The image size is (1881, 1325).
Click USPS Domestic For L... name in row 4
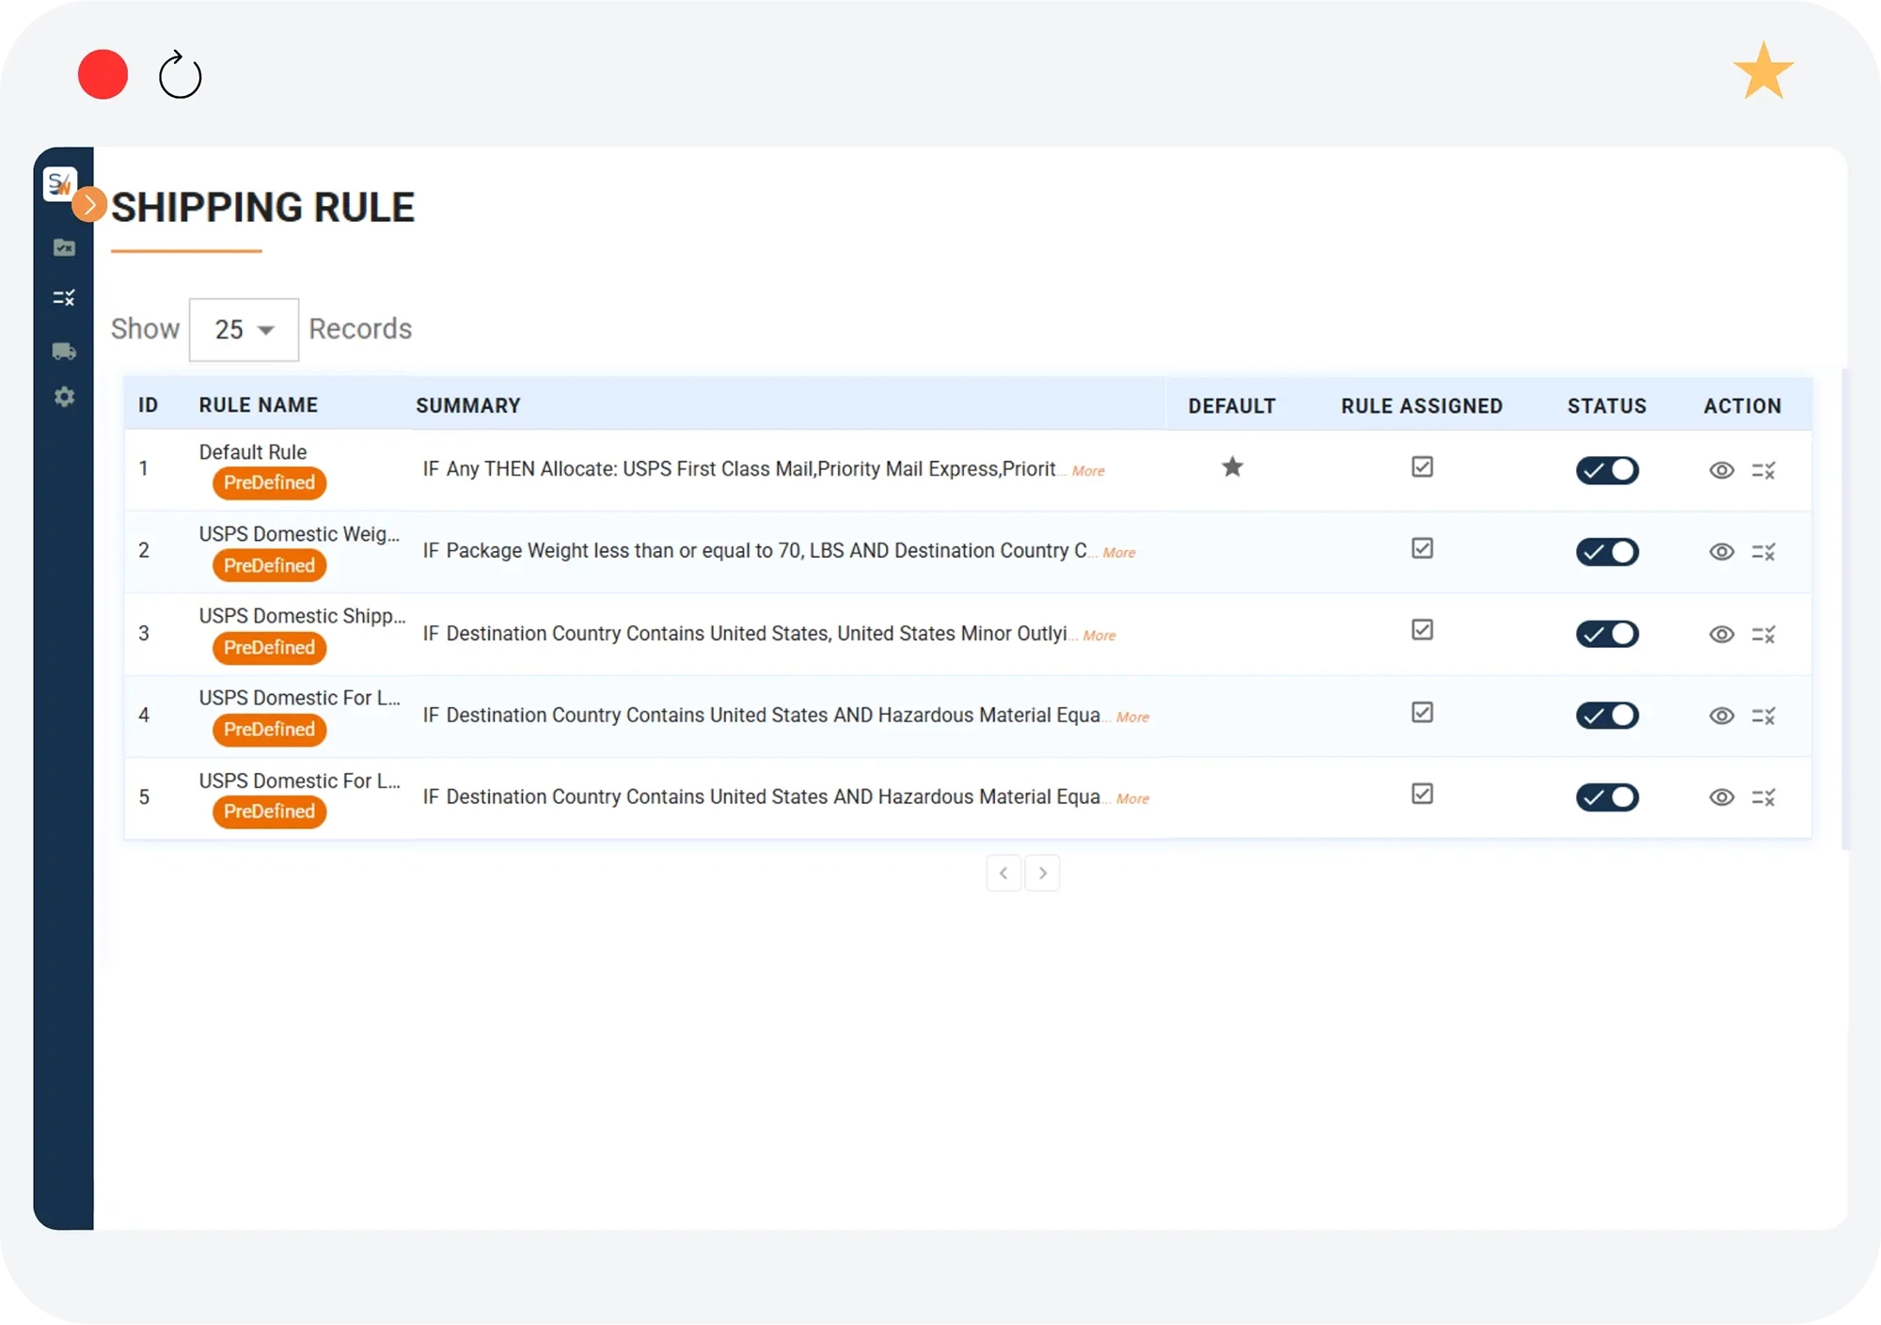[299, 698]
